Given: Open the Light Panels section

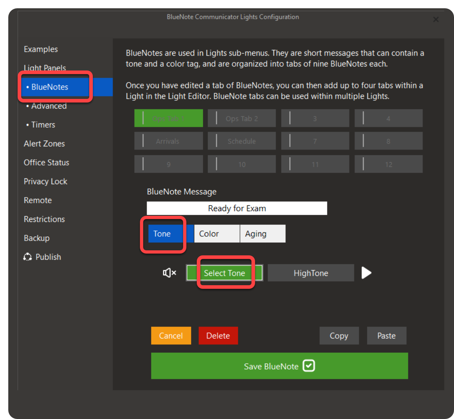Looking at the screenshot, I should click(45, 68).
